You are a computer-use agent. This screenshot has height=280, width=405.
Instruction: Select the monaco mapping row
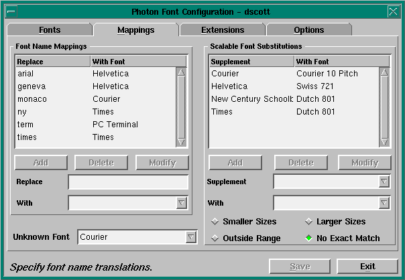coord(94,99)
